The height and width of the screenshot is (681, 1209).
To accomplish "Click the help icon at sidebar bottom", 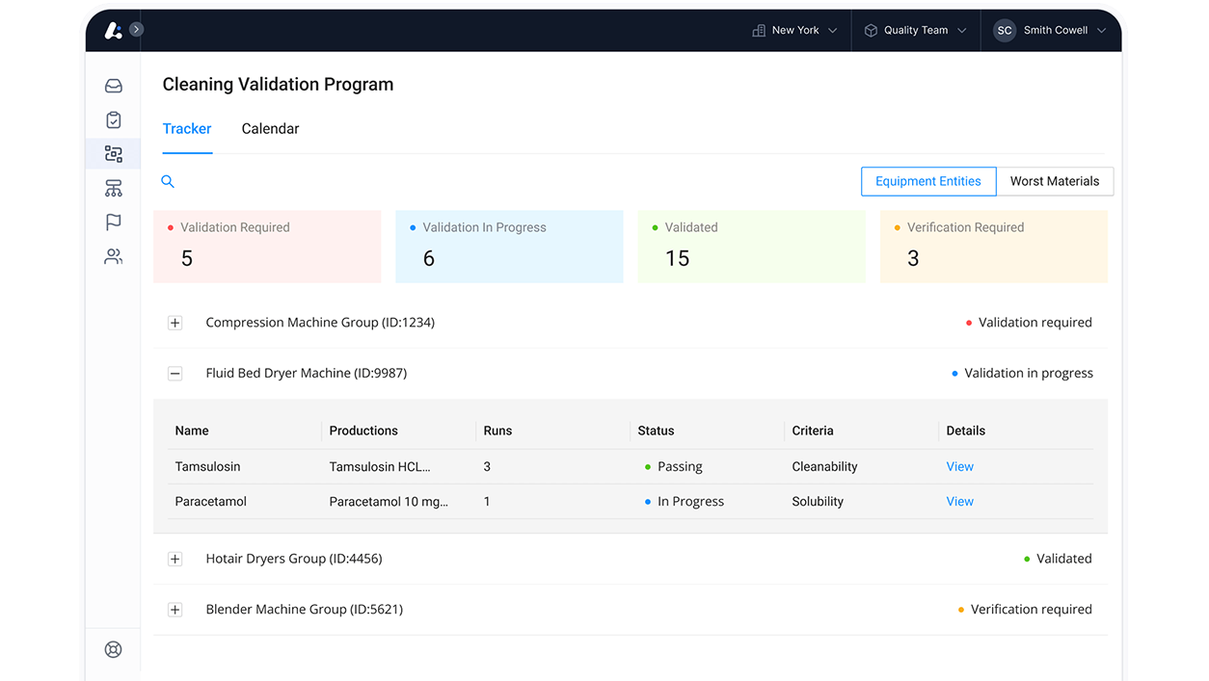I will [x=113, y=649].
